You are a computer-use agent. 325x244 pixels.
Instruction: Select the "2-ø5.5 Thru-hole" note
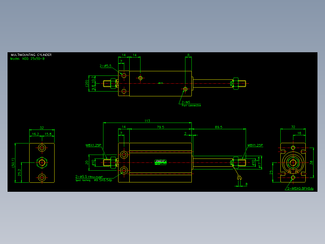click(x=89, y=177)
